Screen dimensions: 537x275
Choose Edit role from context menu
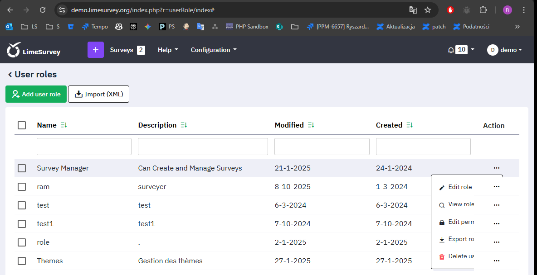(x=456, y=187)
